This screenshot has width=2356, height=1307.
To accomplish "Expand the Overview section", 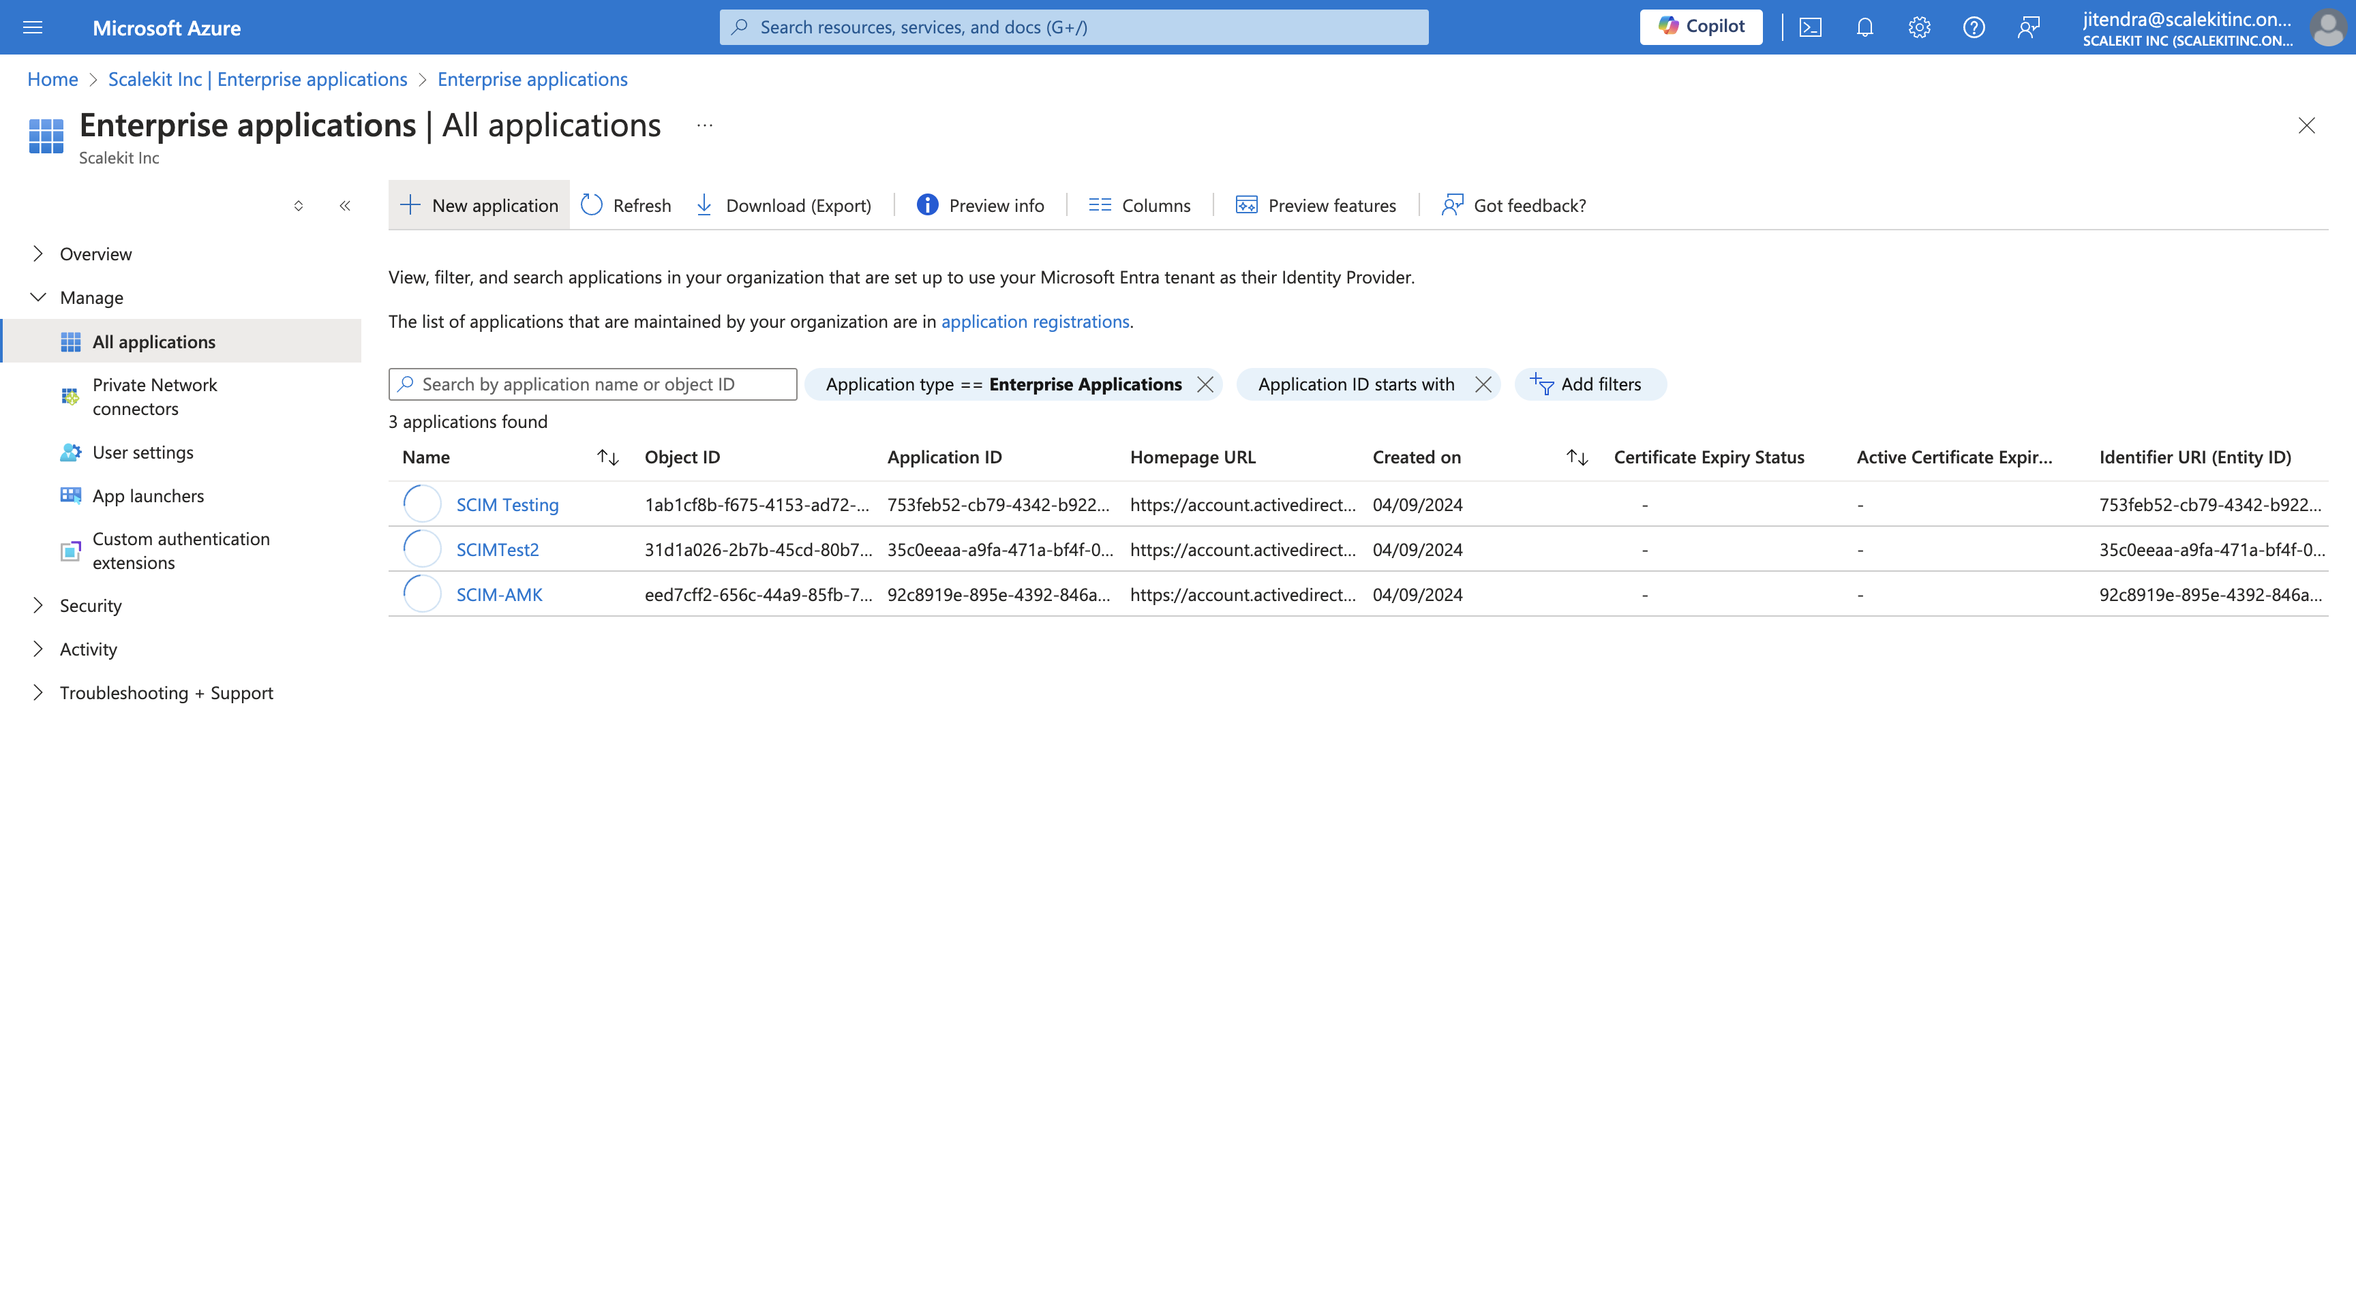I will click(x=37, y=253).
